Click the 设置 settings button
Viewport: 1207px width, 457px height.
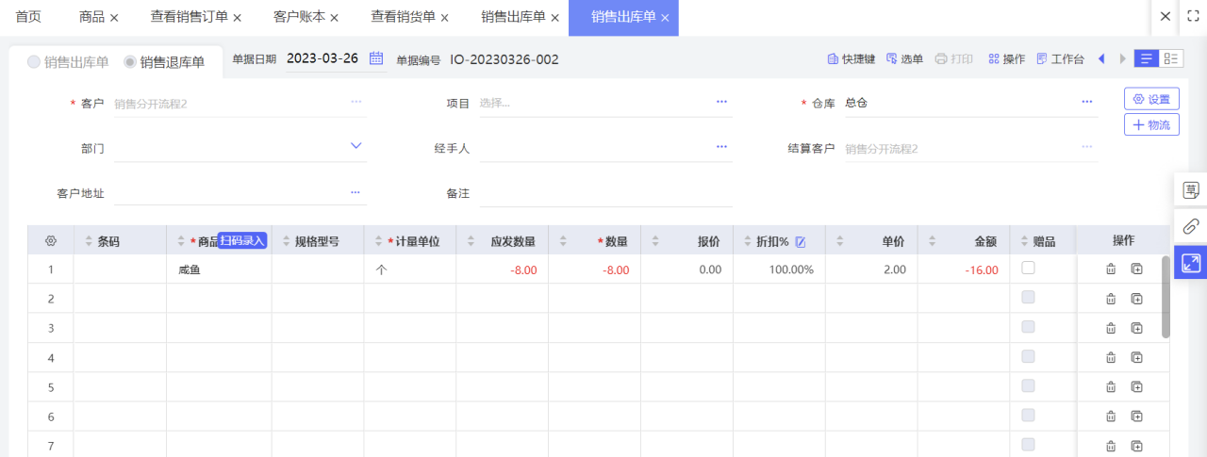[x=1151, y=99]
